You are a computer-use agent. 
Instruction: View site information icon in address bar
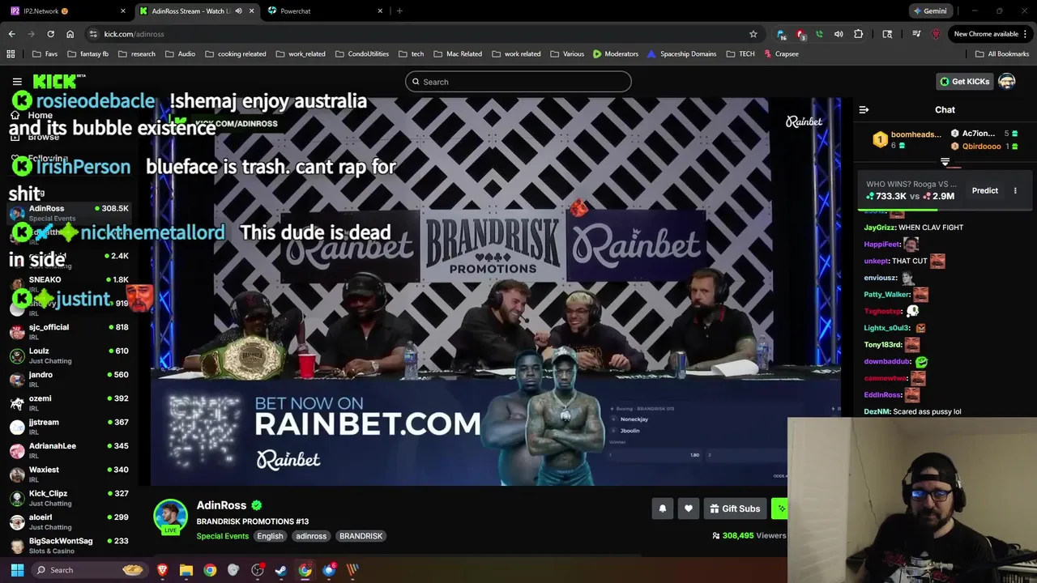(94, 34)
